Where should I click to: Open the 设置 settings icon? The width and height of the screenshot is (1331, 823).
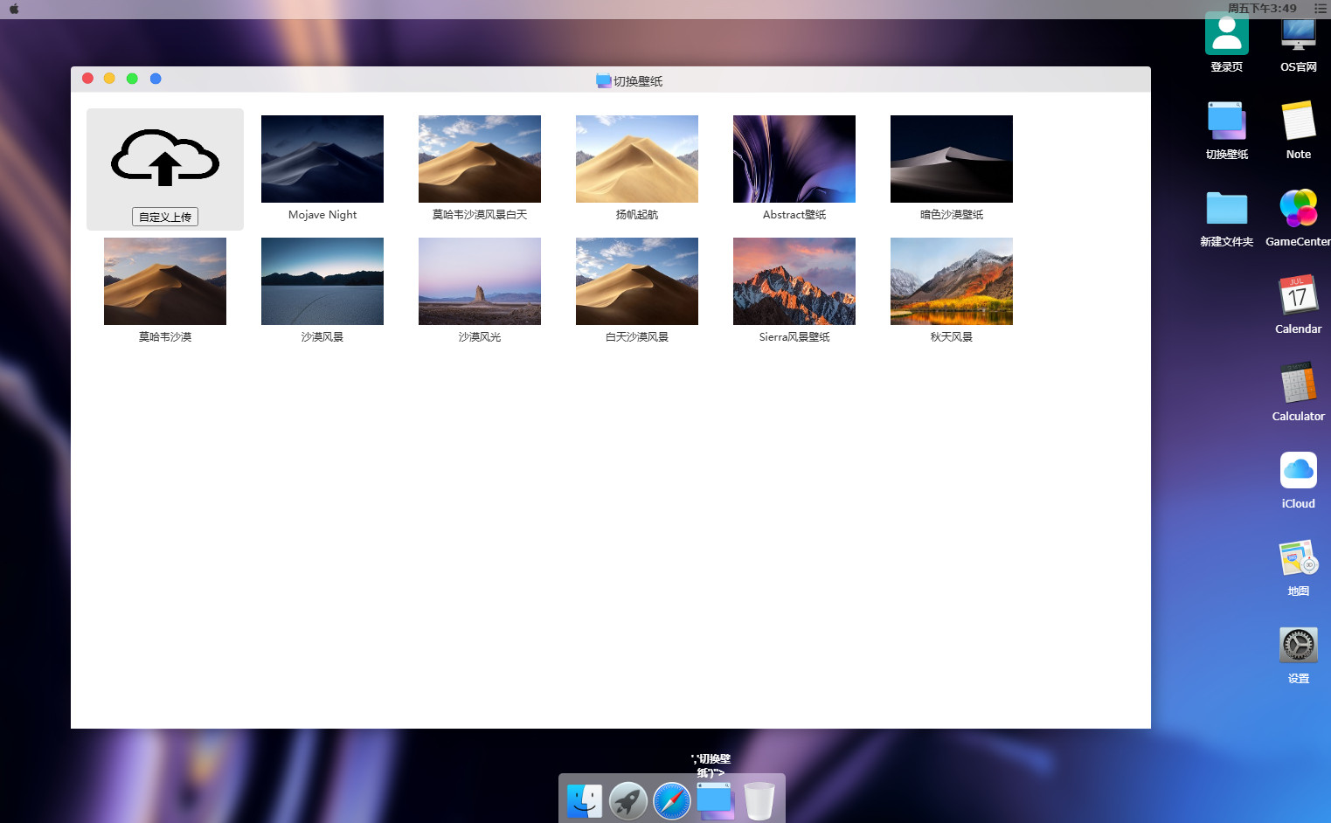1298,646
